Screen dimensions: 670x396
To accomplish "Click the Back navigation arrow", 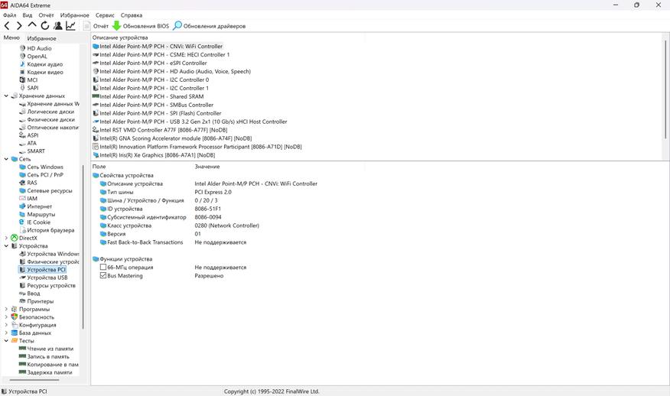I will 7,26.
